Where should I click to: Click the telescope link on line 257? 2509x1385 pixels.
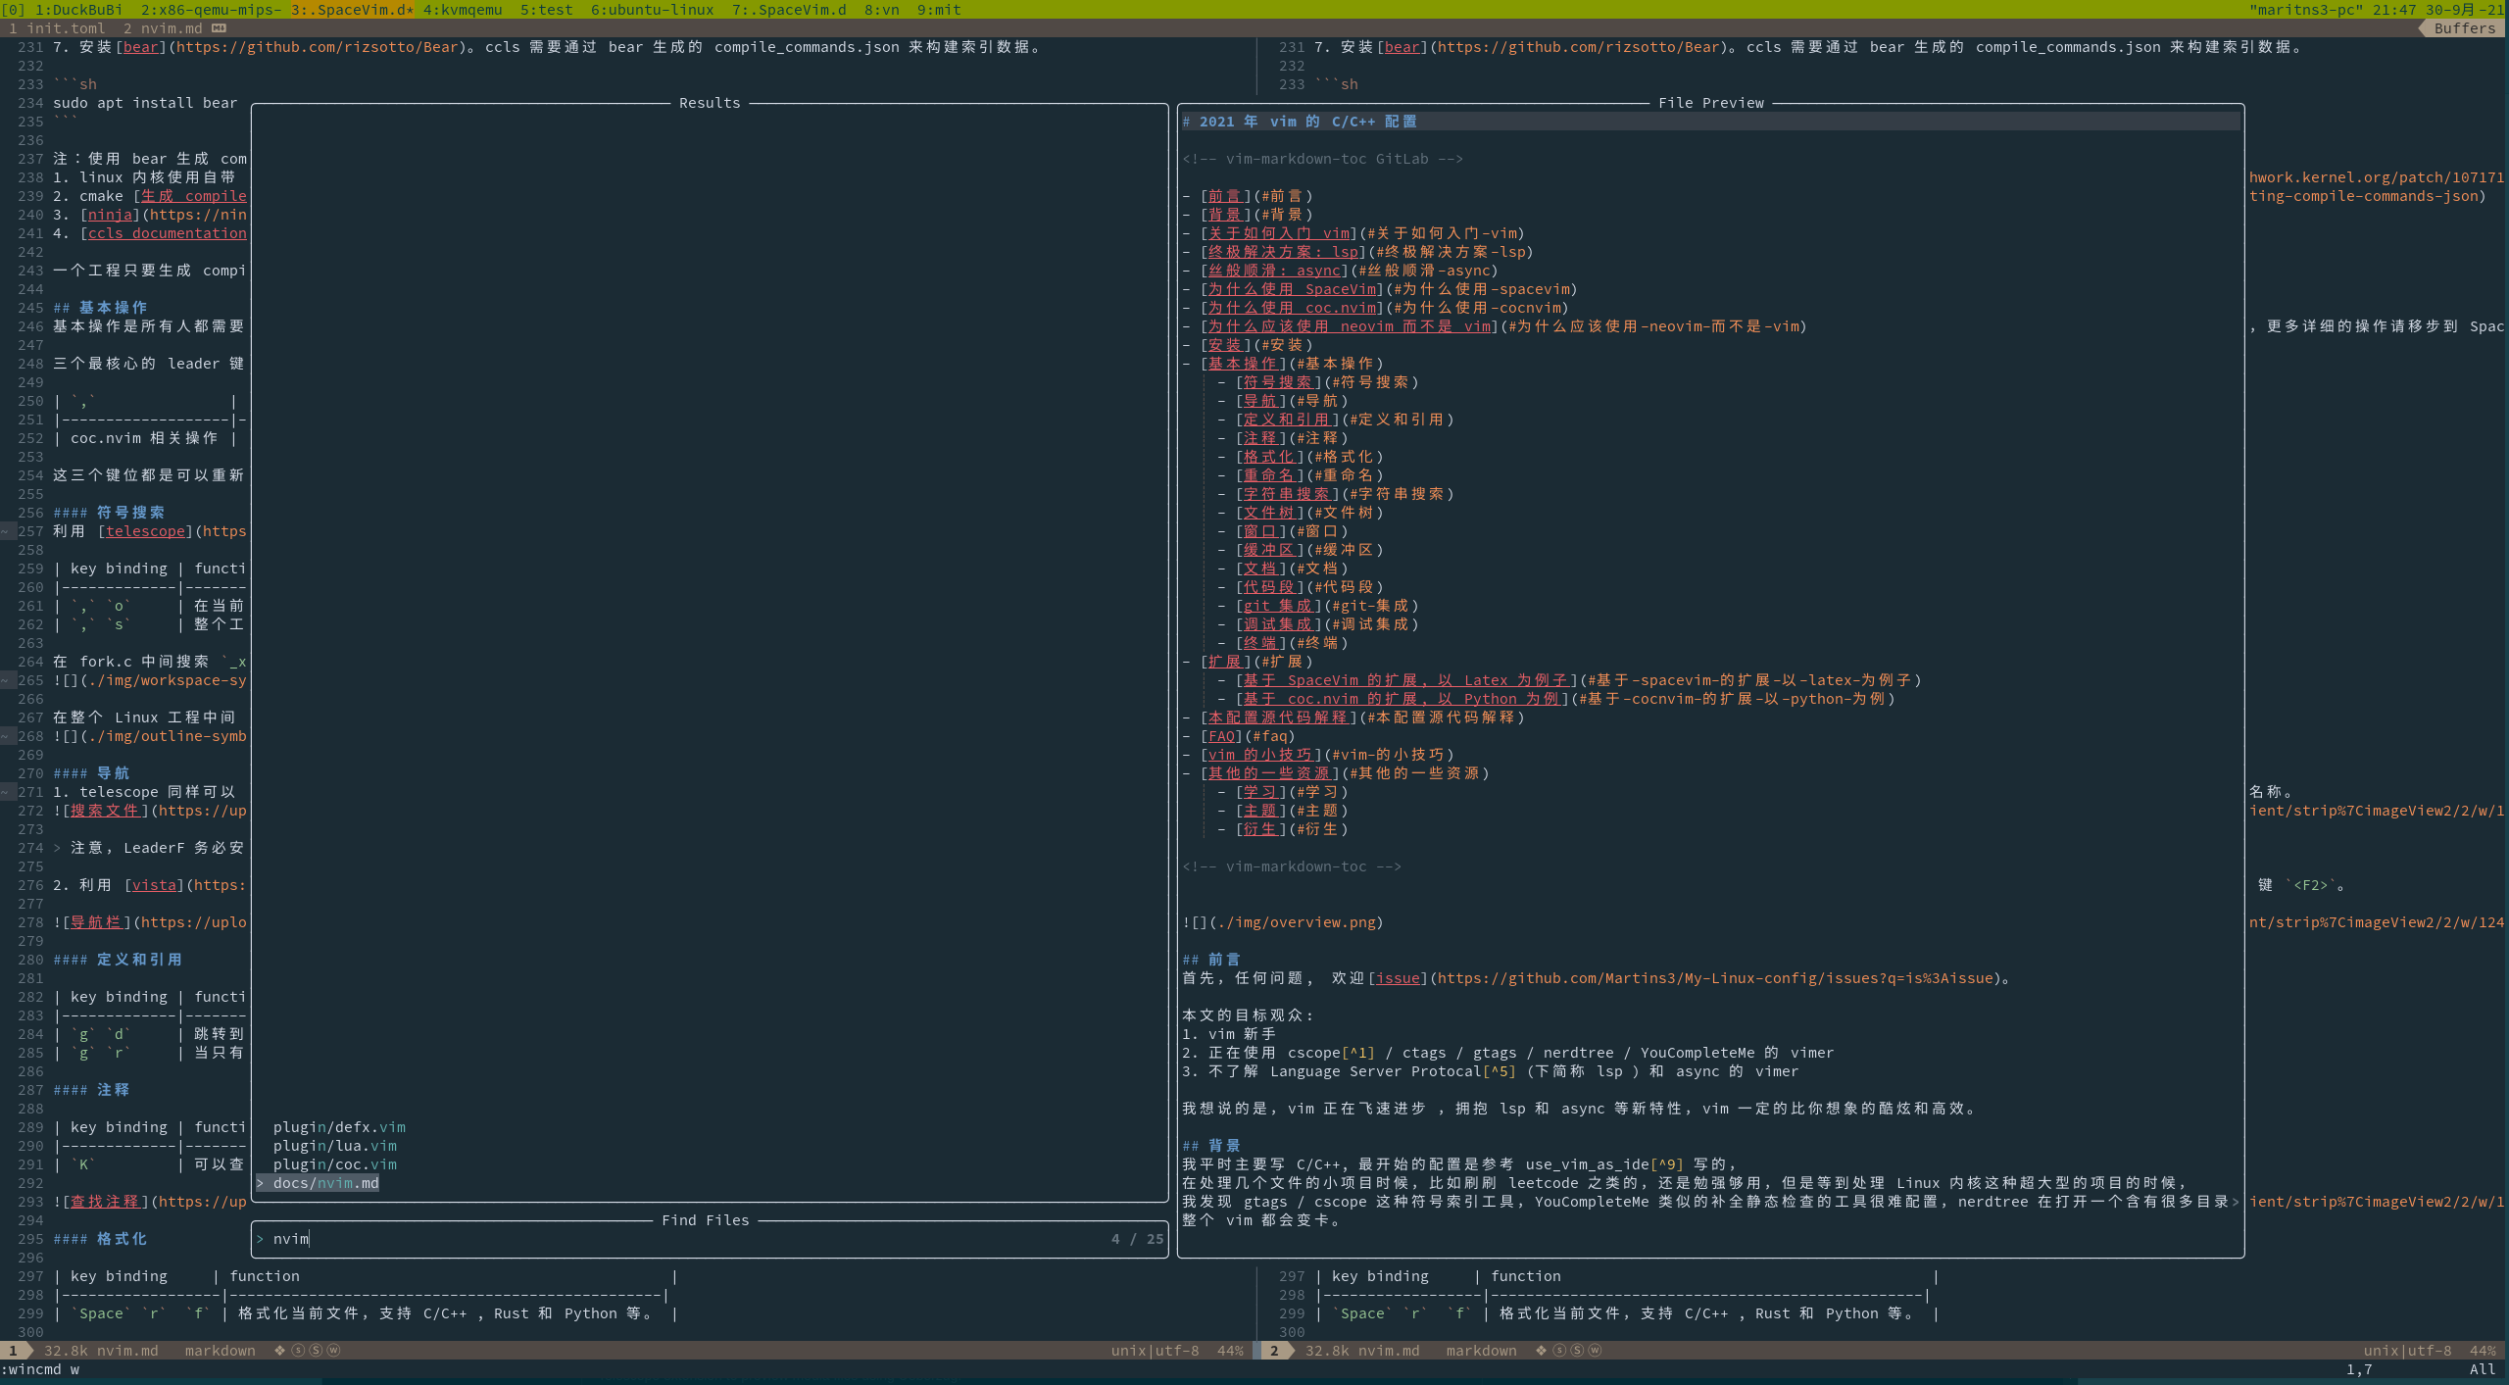click(x=145, y=531)
